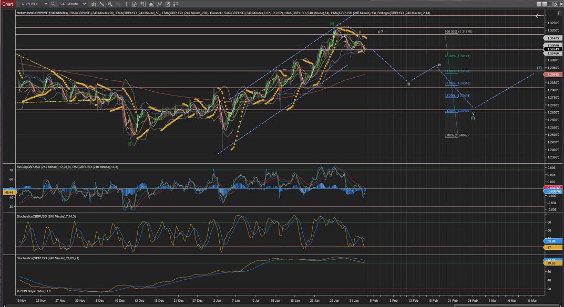Open the 240 Minute interval dropdown
The image size is (564, 307).
(x=73, y=4)
